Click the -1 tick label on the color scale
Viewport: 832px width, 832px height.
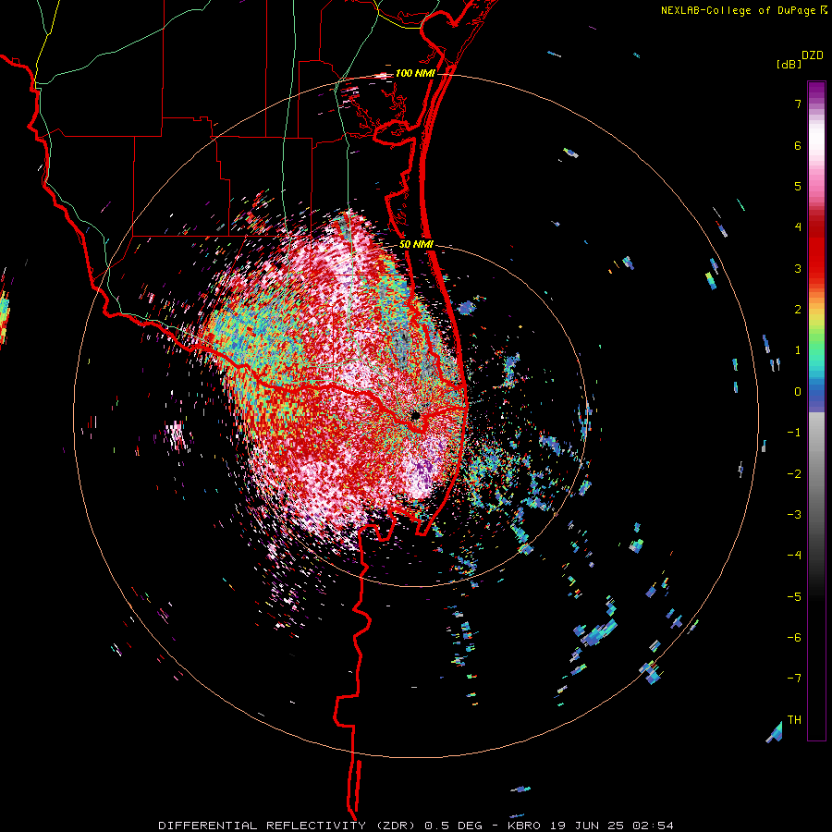point(794,433)
